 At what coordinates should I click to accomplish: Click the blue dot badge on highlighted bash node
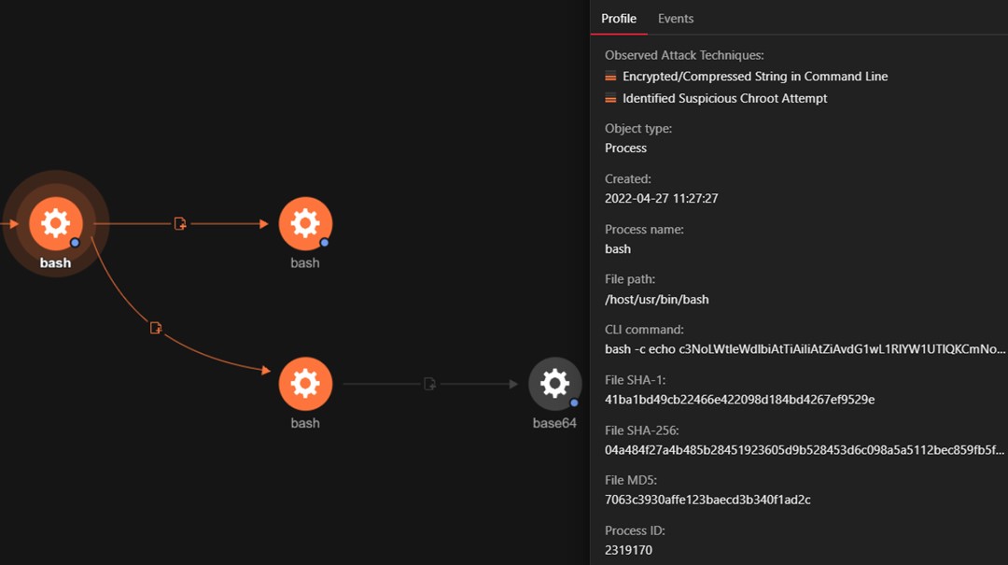tap(75, 243)
